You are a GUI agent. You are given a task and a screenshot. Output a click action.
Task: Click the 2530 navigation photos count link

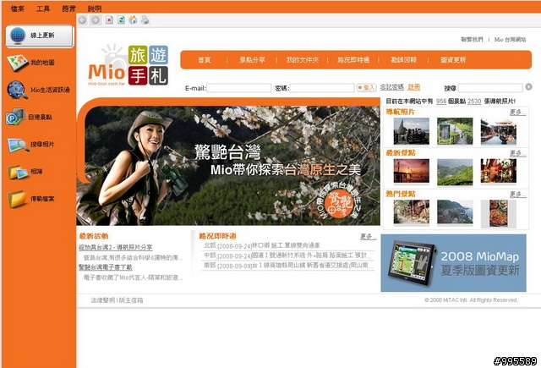click(474, 102)
